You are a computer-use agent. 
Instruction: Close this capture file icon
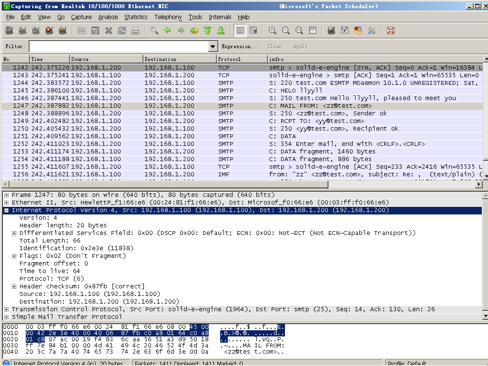coord(109,30)
